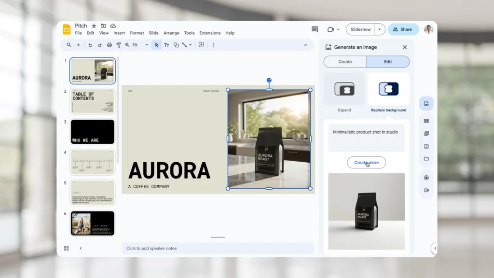Open the Insert menu
This screenshot has height=278, width=494.
click(x=119, y=33)
